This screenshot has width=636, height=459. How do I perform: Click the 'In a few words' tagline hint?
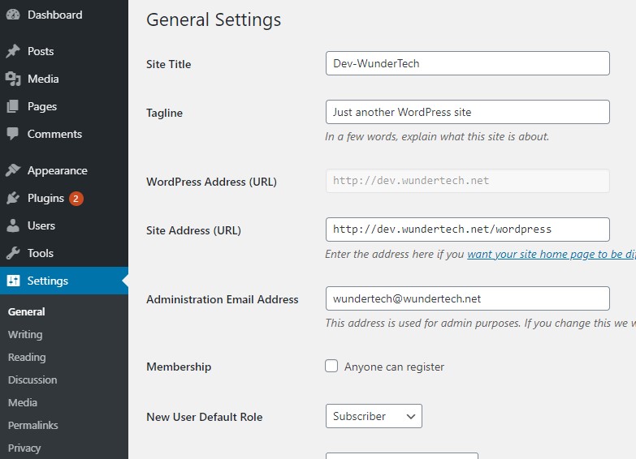437,136
